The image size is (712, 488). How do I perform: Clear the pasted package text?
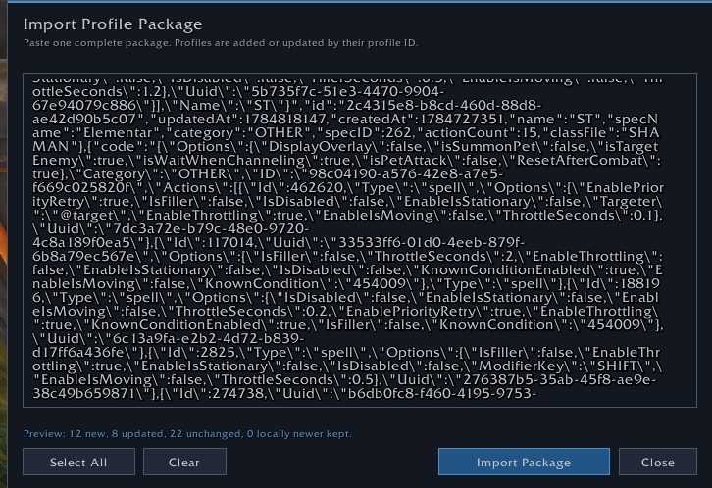click(x=184, y=462)
